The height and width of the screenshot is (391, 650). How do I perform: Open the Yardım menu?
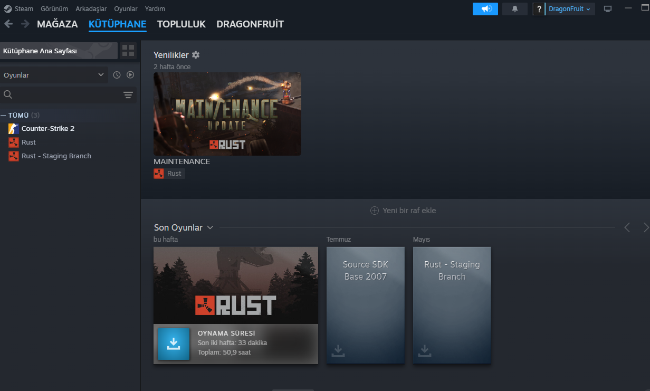pyautogui.click(x=155, y=9)
